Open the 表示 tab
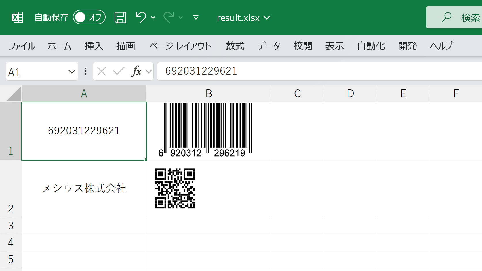The image size is (482, 271). 335,46
